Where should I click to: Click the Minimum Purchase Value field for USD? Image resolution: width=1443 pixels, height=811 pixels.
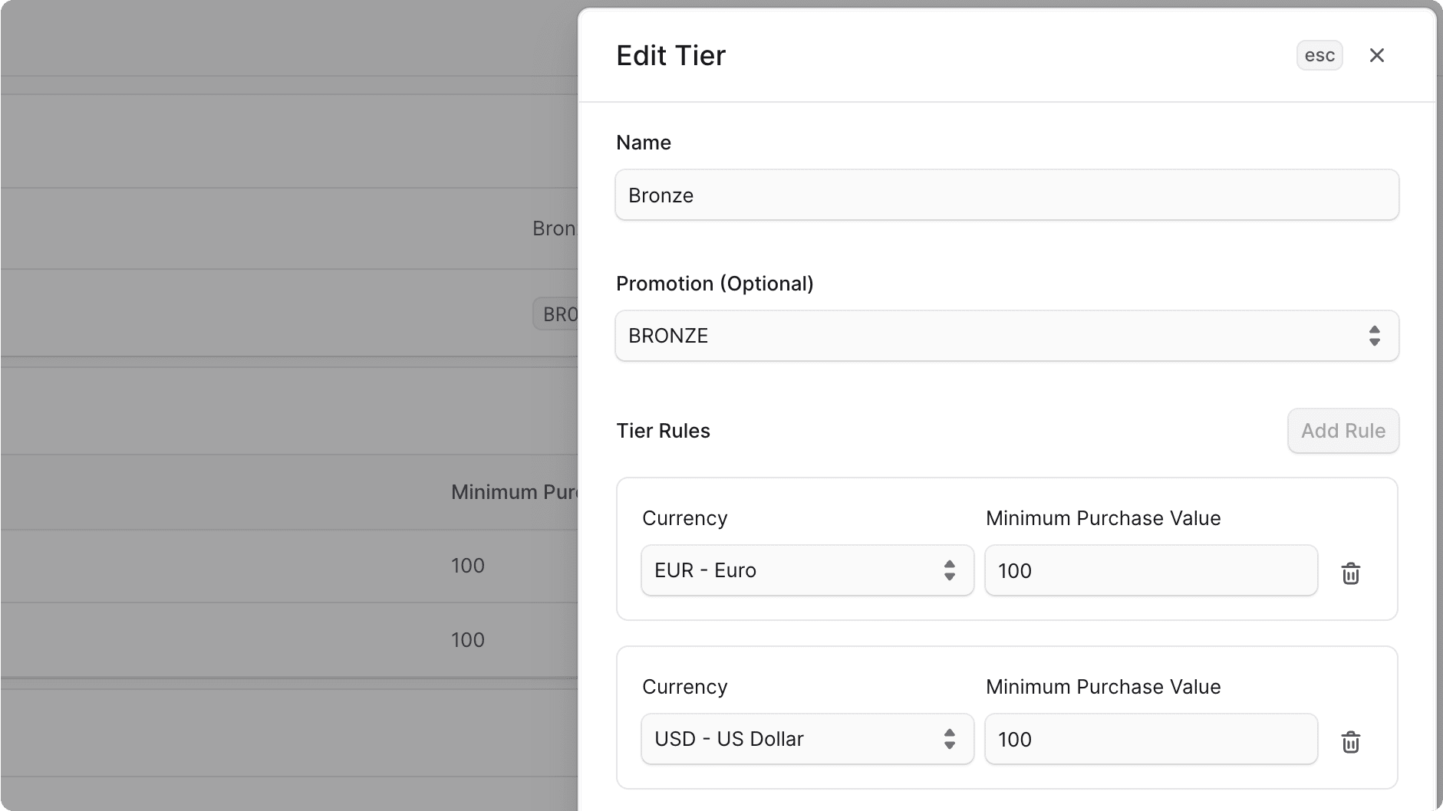coord(1151,739)
